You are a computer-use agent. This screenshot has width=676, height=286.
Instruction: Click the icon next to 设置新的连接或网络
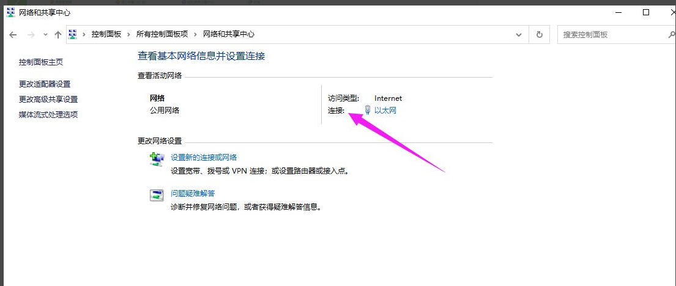click(157, 159)
